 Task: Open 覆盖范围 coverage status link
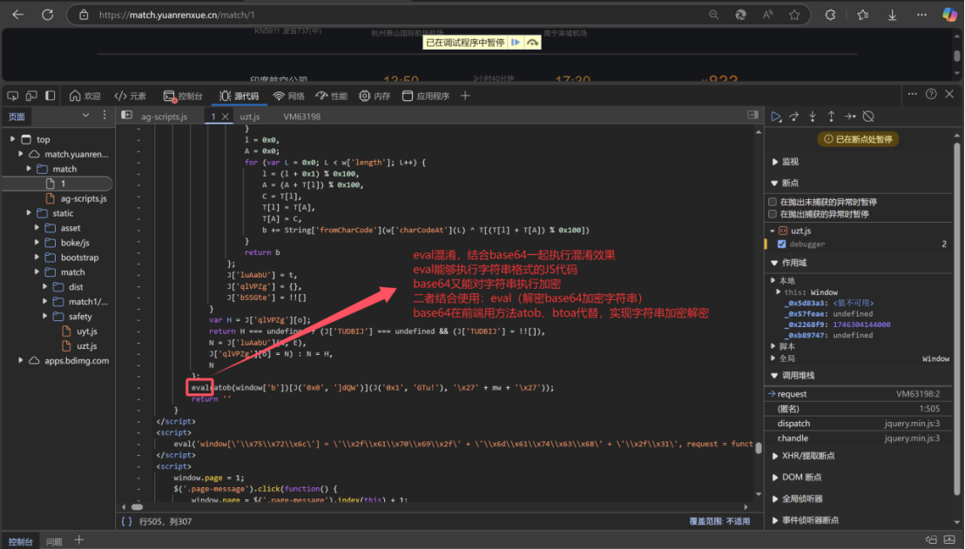719,521
